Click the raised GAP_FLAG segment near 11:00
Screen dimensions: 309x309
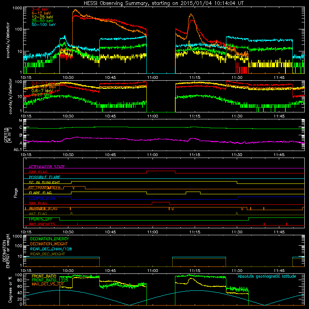tap(161, 171)
